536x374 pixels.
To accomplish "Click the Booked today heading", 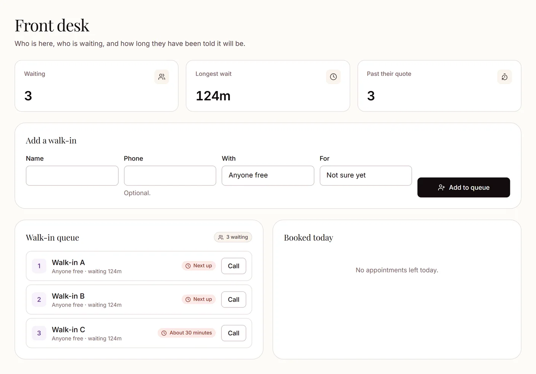I will (309, 238).
